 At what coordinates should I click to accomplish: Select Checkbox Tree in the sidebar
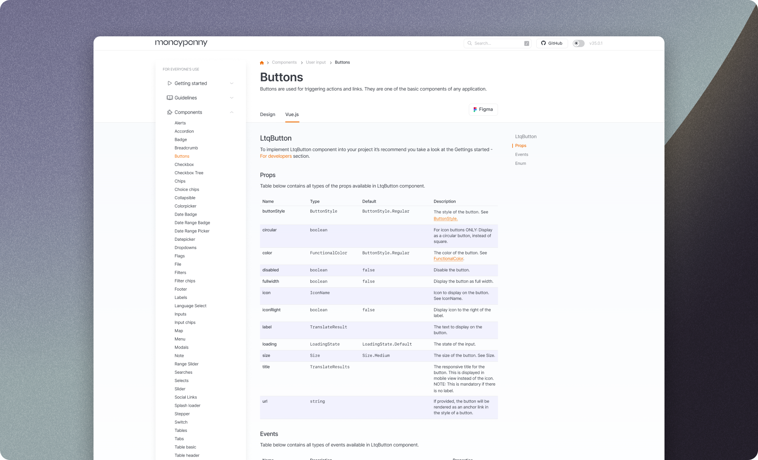click(189, 173)
